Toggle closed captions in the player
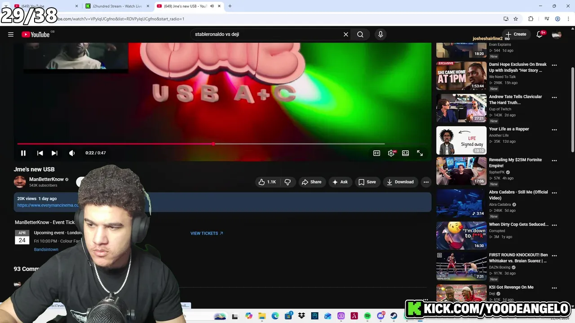This screenshot has height=323, width=575. click(x=377, y=153)
